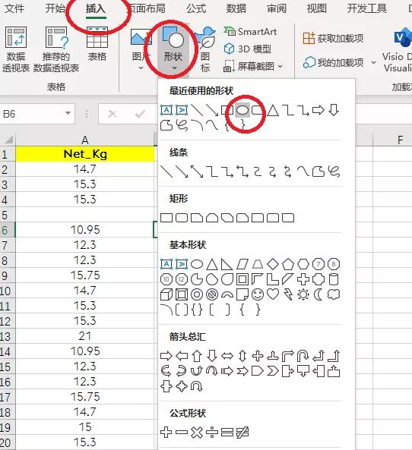Choose the text box in recent shapes
412x450 pixels.
point(166,110)
